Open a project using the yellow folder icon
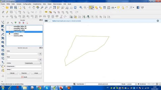Image resolution: width=161 pixels, height=90 pixels. (7, 7)
